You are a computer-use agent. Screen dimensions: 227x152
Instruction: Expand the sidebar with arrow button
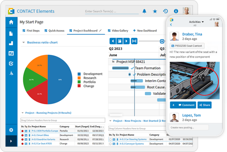coord(11,141)
